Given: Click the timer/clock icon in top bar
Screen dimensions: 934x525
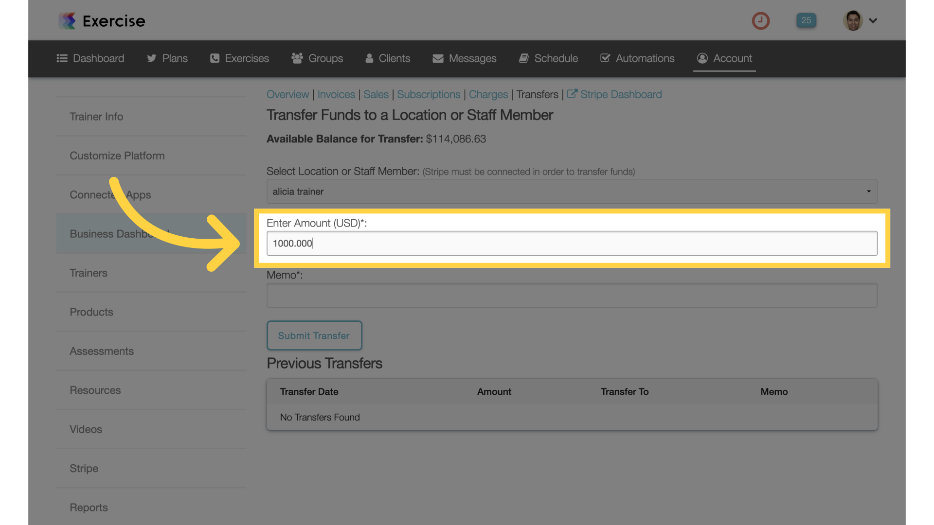Looking at the screenshot, I should [x=761, y=20].
